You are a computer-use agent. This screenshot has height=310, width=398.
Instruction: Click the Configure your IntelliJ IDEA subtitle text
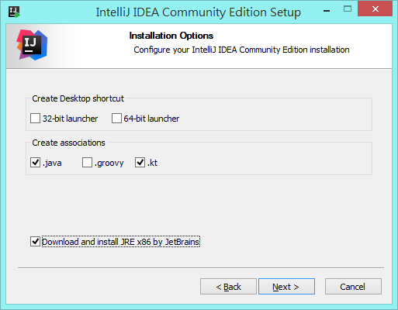tap(241, 50)
